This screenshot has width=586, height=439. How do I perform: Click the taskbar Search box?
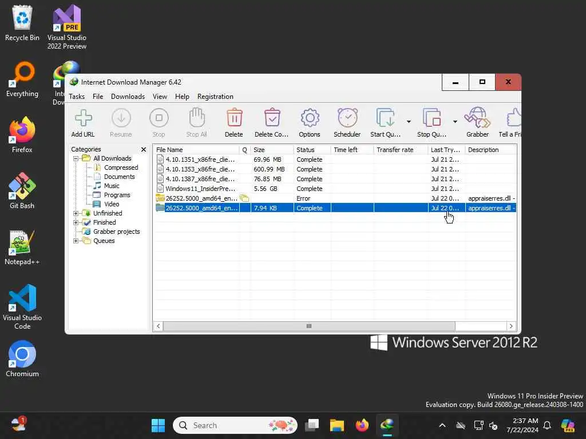(x=235, y=425)
